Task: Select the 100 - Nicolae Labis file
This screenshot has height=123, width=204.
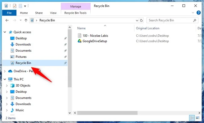Action: coord(95,36)
